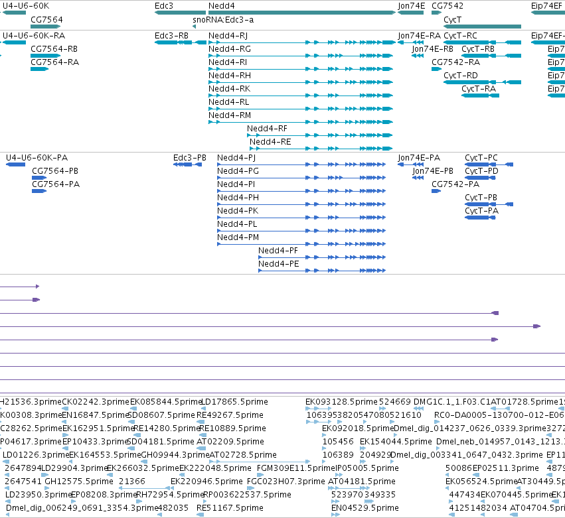This screenshot has height=518, width=565.
Task: Select EST label RE49267.5prime
Action: coord(230,415)
